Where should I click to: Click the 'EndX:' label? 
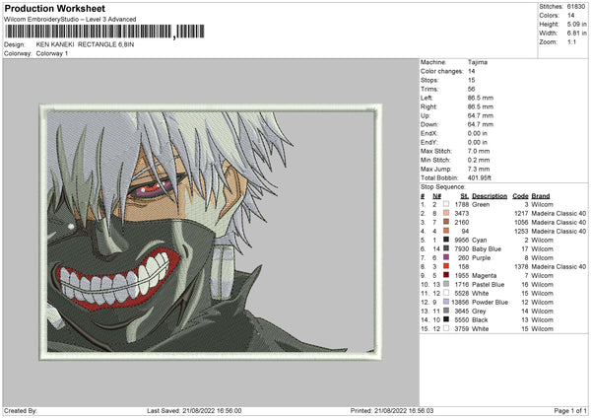(428, 133)
